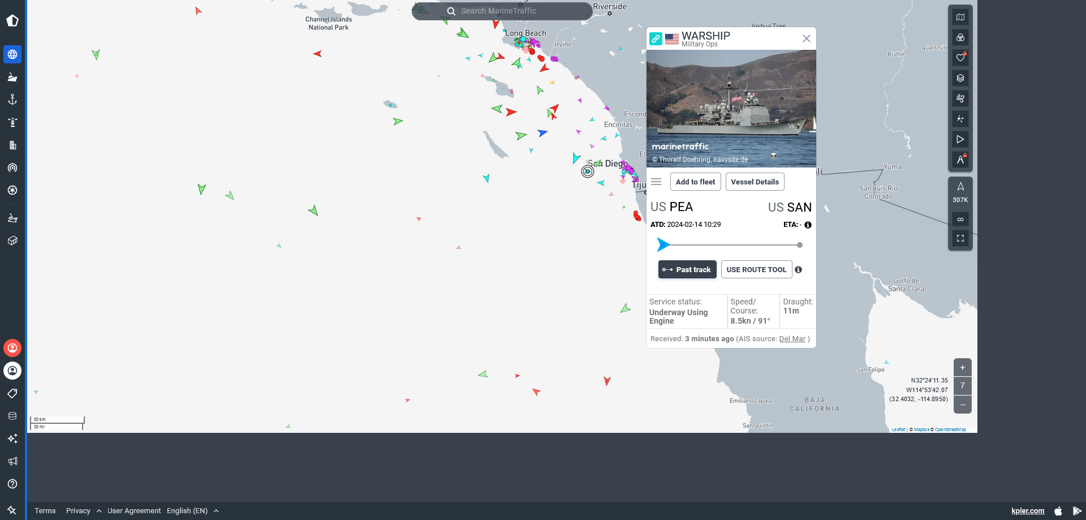Open the locked measure compass icon
The width and height of the screenshot is (1086, 520).
[960, 160]
